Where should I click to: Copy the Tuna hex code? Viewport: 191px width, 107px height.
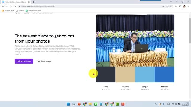click(106, 89)
